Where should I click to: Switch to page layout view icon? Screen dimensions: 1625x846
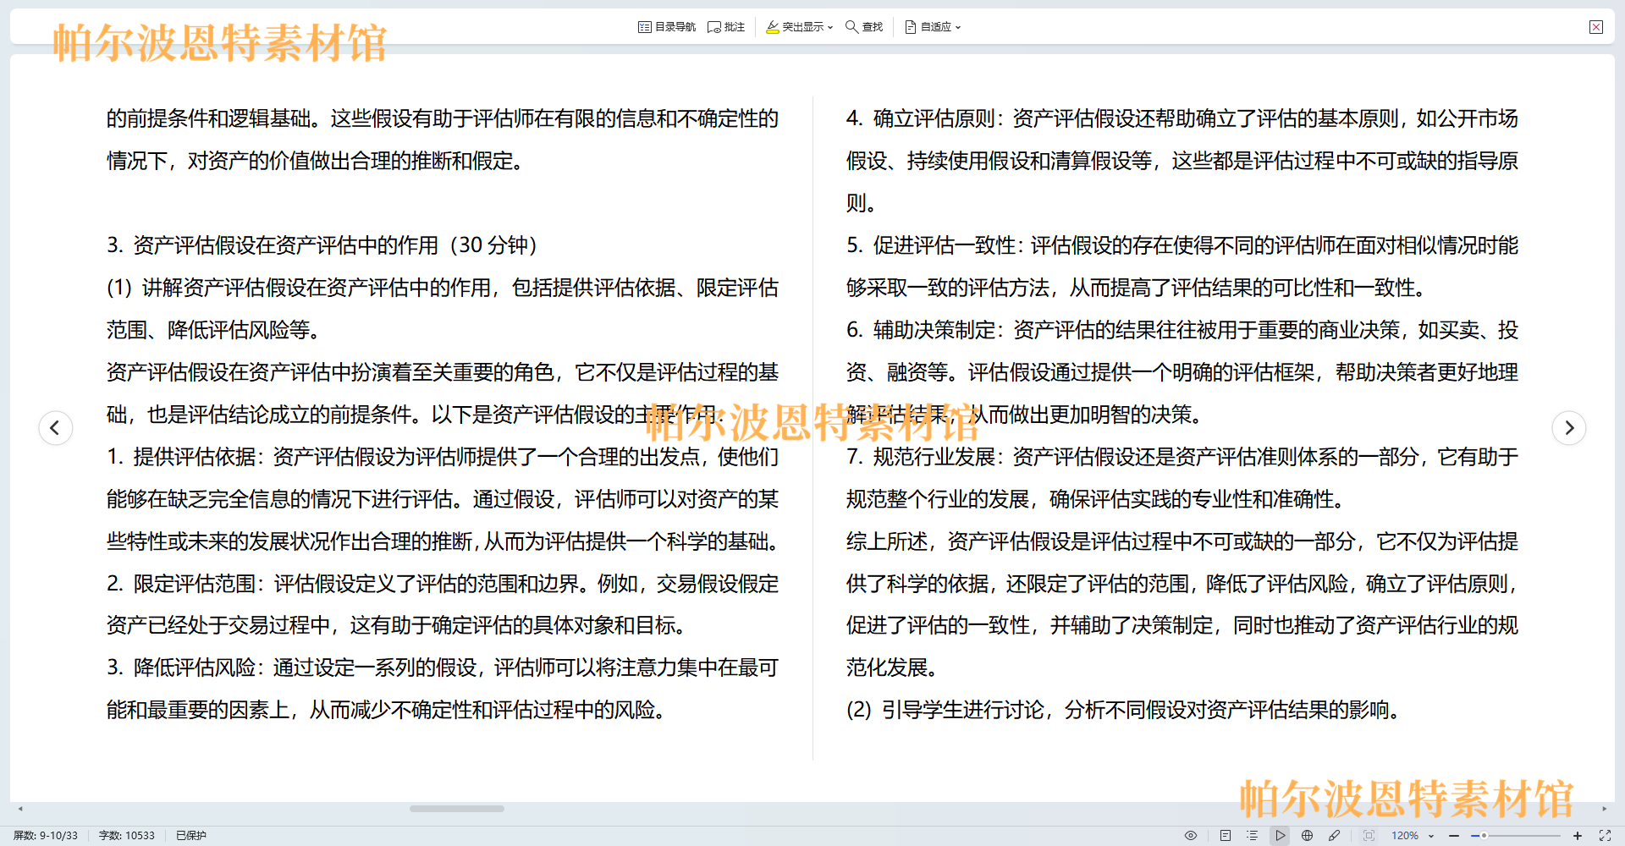pyautogui.click(x=1226, y=835)
